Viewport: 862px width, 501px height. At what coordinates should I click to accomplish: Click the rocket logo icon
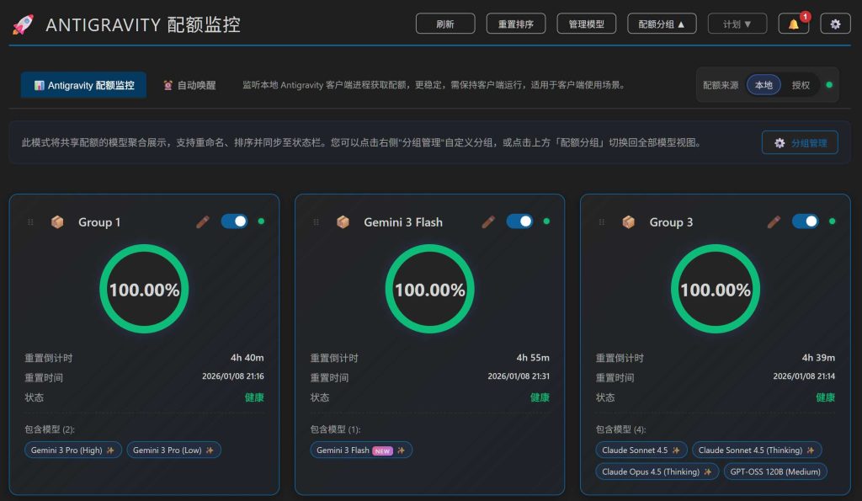click(x=23, y=24)
